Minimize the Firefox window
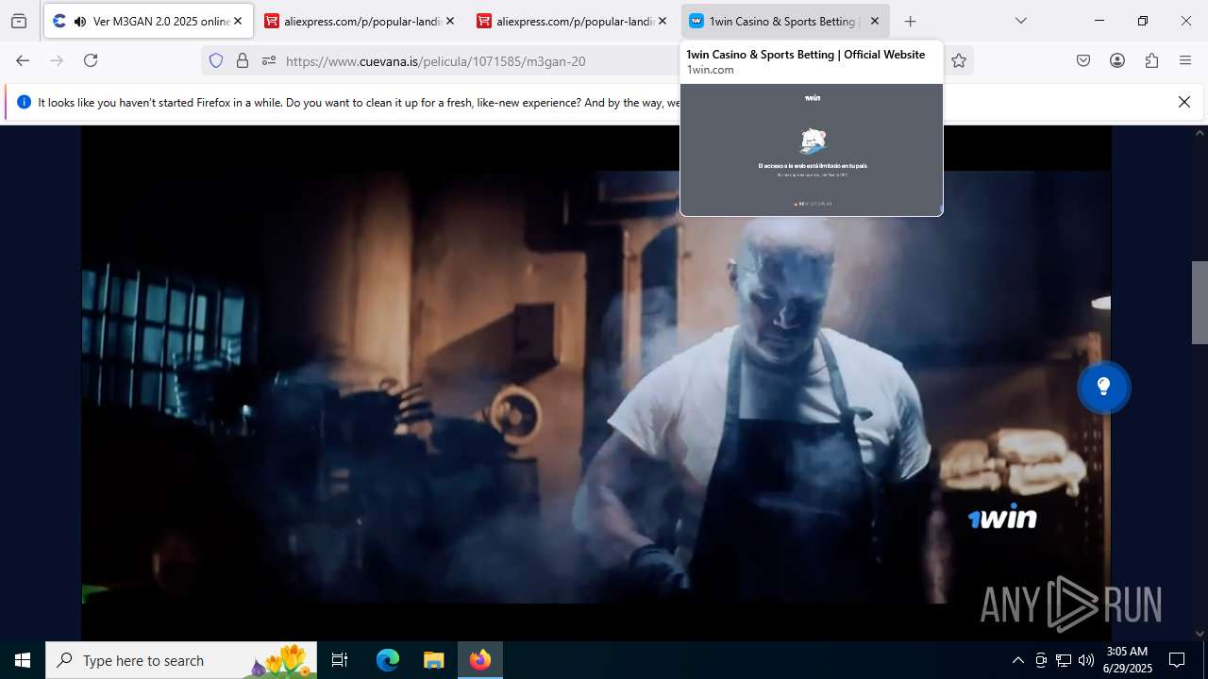The height and width of the screenshot is (679, 1208). (1099, 21)
